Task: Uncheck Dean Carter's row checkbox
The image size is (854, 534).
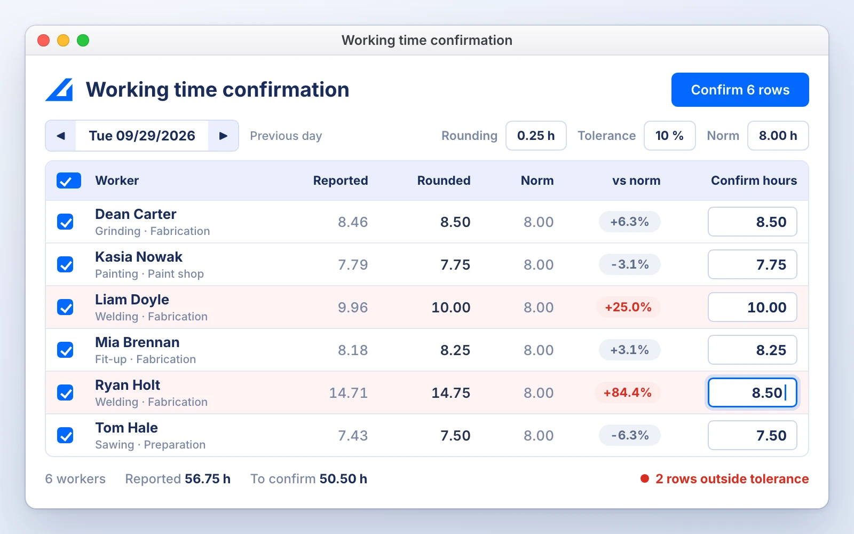Action: click(65, 222)
